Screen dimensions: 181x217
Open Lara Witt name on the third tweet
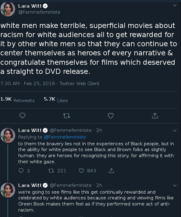[x=30, y=185]
